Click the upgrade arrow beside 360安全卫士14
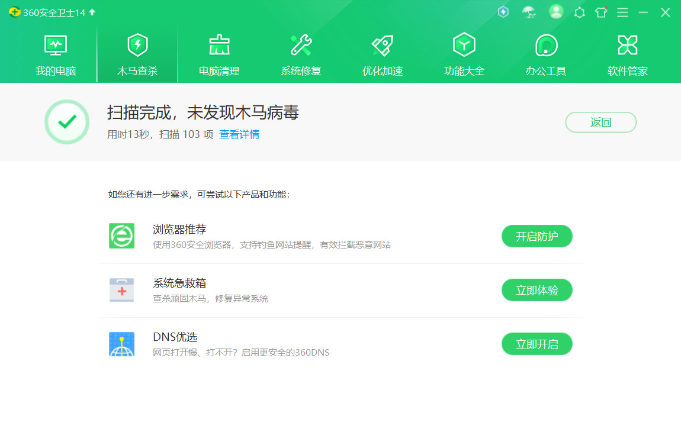The width and height of the screenshot is (681, 429). 92,12
